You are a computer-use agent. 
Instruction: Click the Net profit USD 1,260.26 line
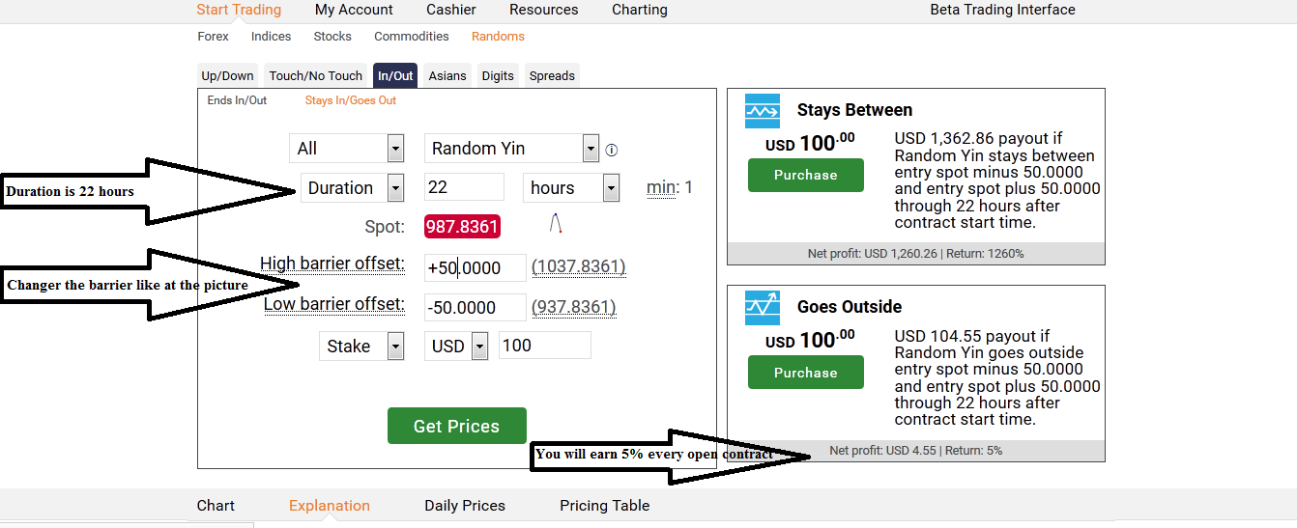[915, 254]
